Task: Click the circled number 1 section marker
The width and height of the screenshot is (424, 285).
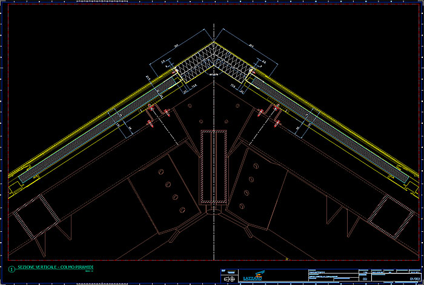Action: point(10,268)
